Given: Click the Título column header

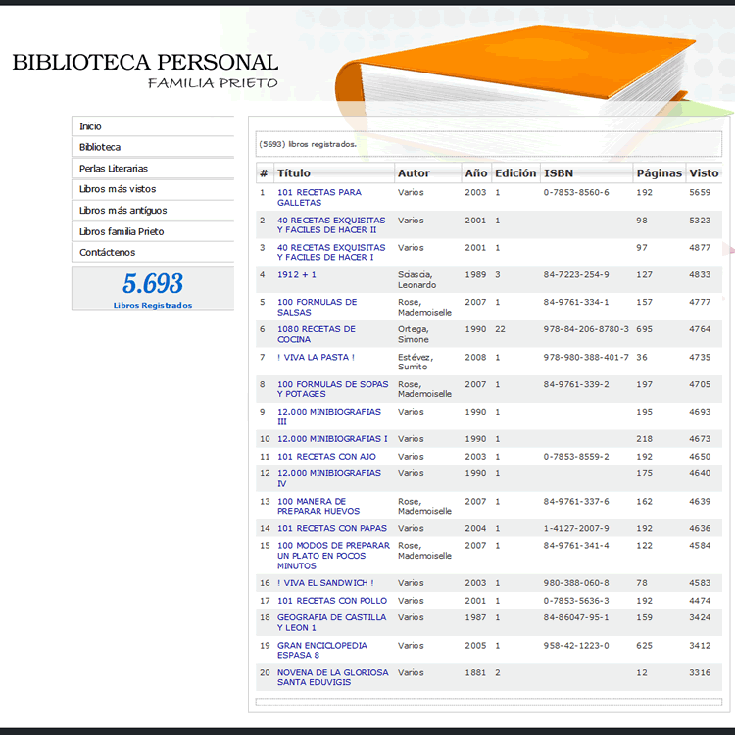Looking at the screenshot, I should pos(294,173).
